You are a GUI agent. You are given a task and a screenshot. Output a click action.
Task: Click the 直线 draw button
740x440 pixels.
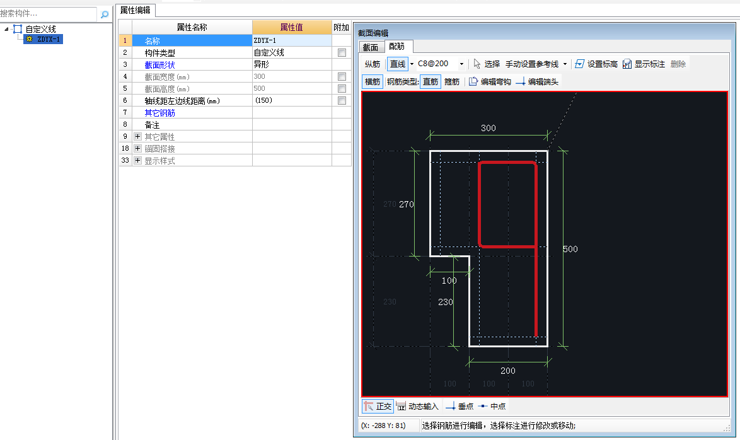397,64
